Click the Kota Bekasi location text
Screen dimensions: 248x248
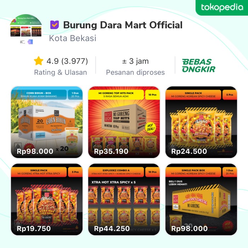(x=73, y=38)
